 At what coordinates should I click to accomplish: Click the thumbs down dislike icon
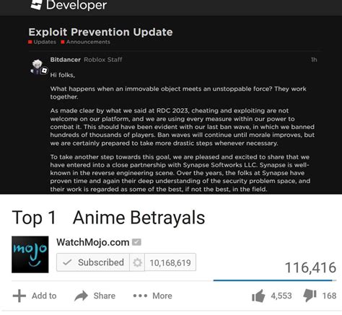[x=310, y=296]
